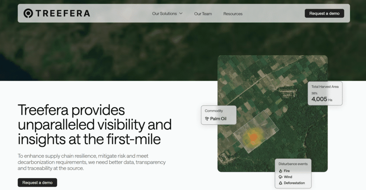Select the Palm Oil commodity label
This screenshot has width=366, height=190.
(218, 119)
